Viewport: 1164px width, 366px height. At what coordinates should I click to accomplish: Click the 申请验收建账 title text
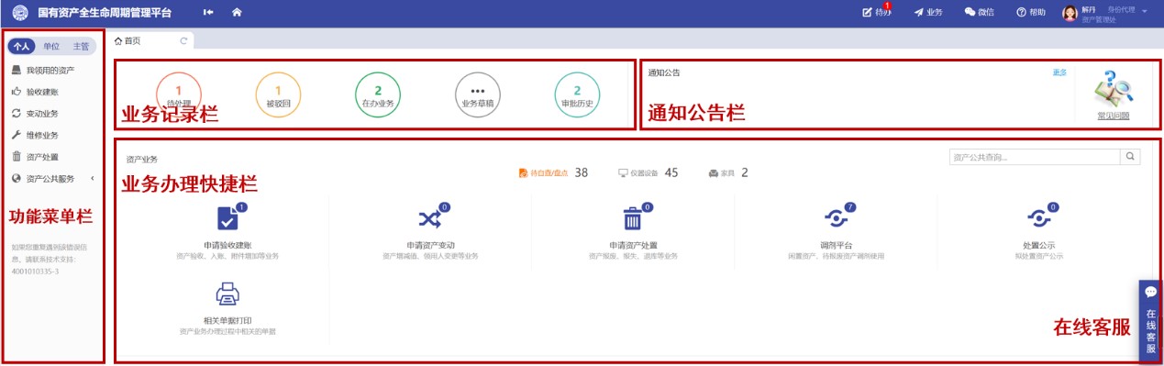coord(227,246)
